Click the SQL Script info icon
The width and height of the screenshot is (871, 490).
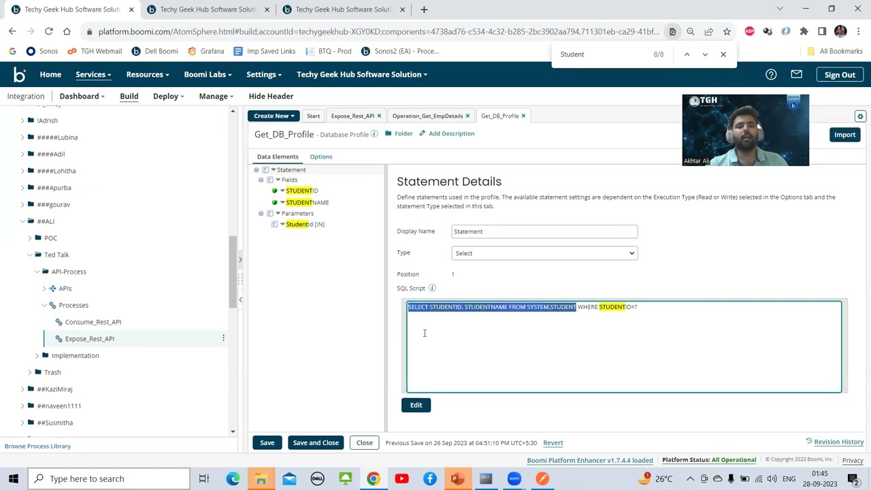pos(432,288)
